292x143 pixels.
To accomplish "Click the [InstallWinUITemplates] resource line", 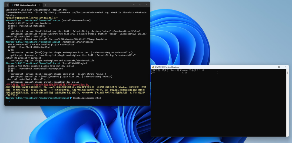I will click(48, 20).
